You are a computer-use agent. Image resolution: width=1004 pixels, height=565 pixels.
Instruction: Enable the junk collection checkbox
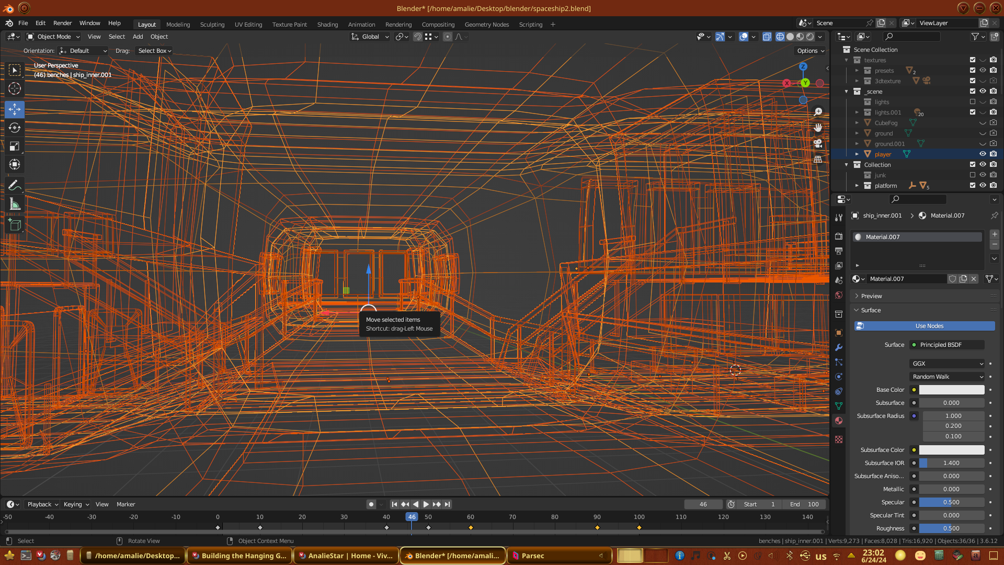click(973, 175)
